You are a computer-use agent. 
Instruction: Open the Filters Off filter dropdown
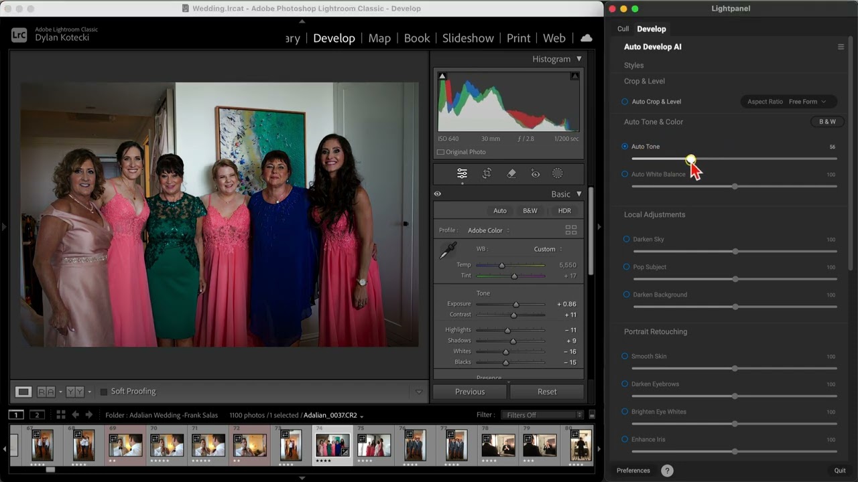coord(542,415)
